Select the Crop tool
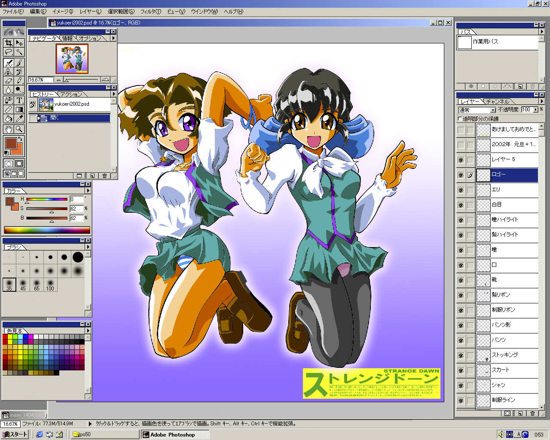The height and width of the screenshot is (440, 550). coord(9,43)
